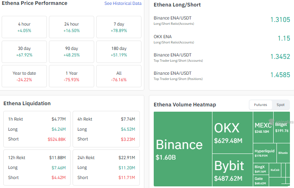Select the 90 day performance card

pyautogui.click(x=71, y=52)
